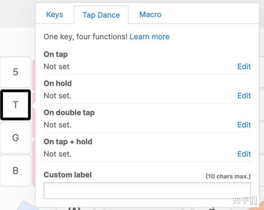This screenshot has height=210, width=264.
Task: Edit the On tap + hold function
Action: point(244,154)
